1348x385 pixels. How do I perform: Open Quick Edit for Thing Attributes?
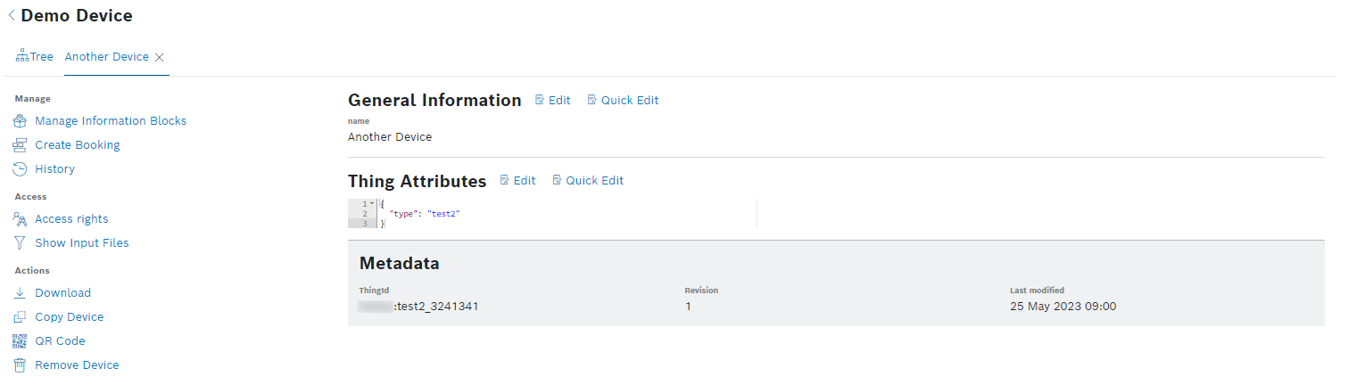(x=588, y=181)
